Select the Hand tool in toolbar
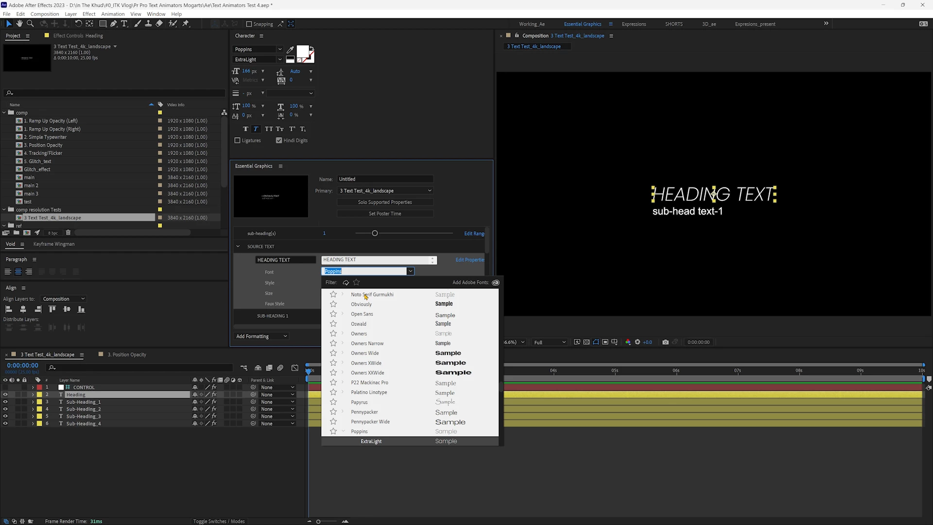 (19, 23)
